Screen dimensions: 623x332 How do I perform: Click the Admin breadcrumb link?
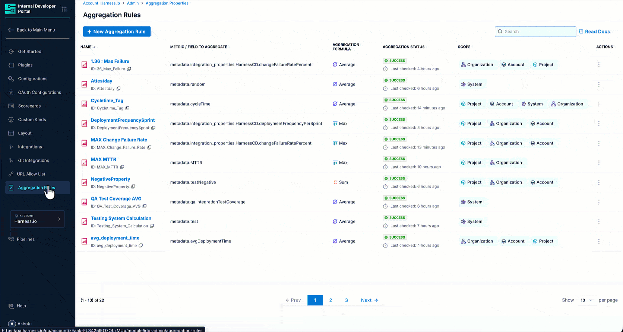(133, 3)
